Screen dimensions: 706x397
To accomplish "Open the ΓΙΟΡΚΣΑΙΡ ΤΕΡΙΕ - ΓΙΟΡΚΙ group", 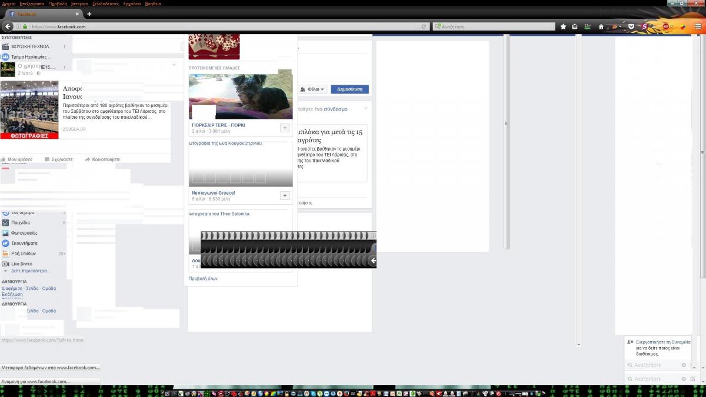I will click(x=218, y=125).
